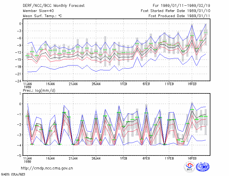
Task: Click the -5 precipitation axis label
Action: coord(19,155)
